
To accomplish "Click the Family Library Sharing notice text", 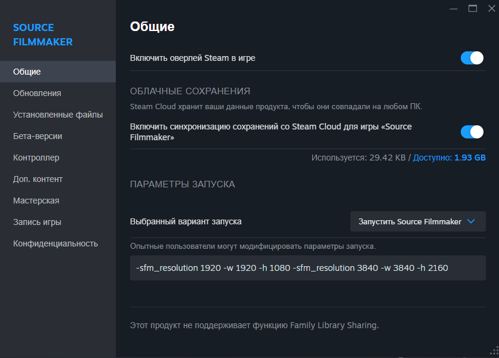I will click(x=254, y=325).
